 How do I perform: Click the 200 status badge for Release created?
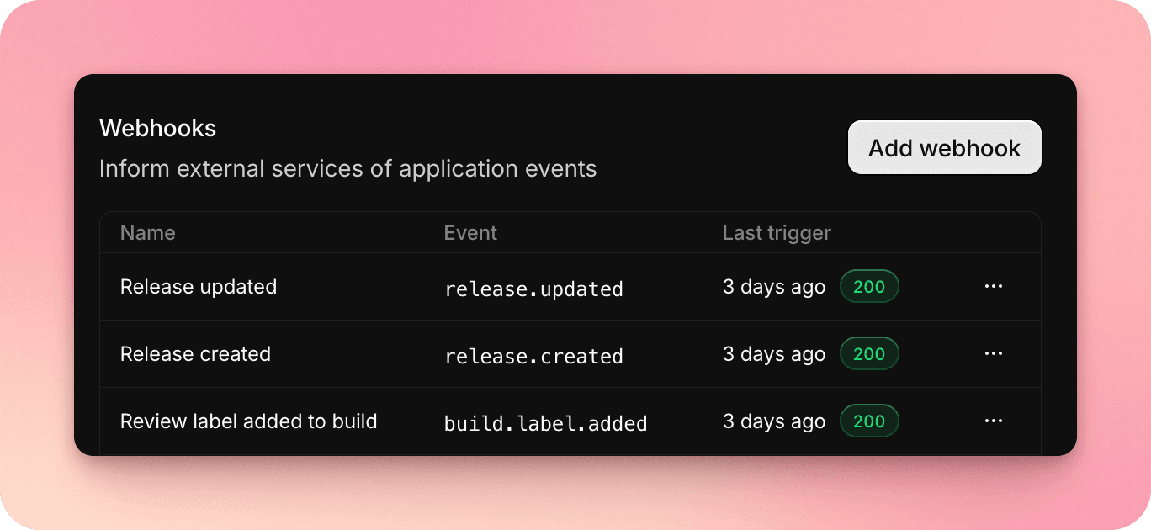(869, 353)
